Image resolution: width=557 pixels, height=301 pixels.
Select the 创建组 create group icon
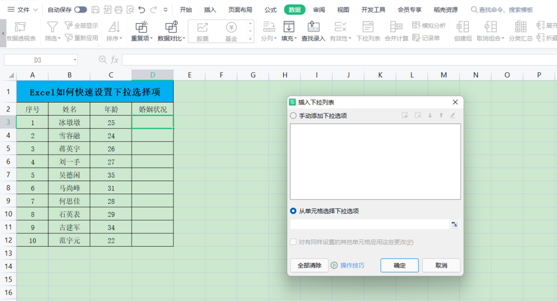(462, 31)
